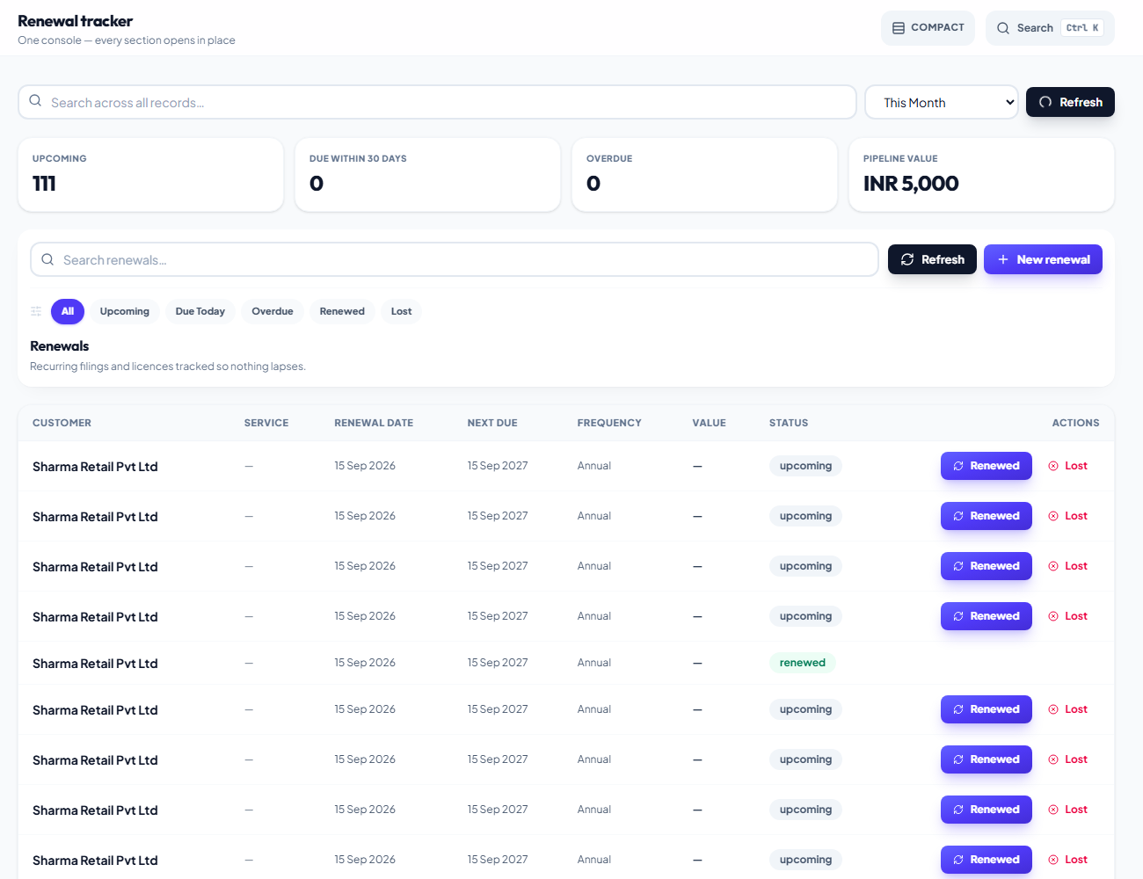Filter by the Overdue chip
Screen dimensions: 1143x879
(x=273, y=311)
